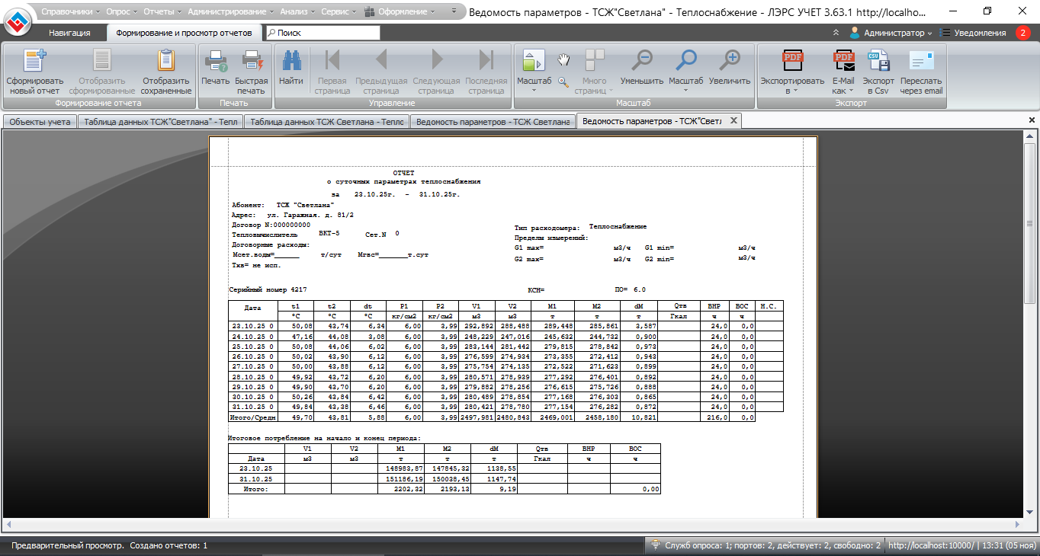The image size is (1040, 556).
Task: Open the 'Справочники' menu
Action: (x=71, y=11)
